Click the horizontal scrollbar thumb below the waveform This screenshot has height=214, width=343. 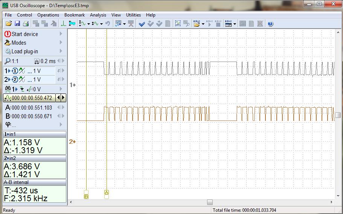click(x=210, y=202)
